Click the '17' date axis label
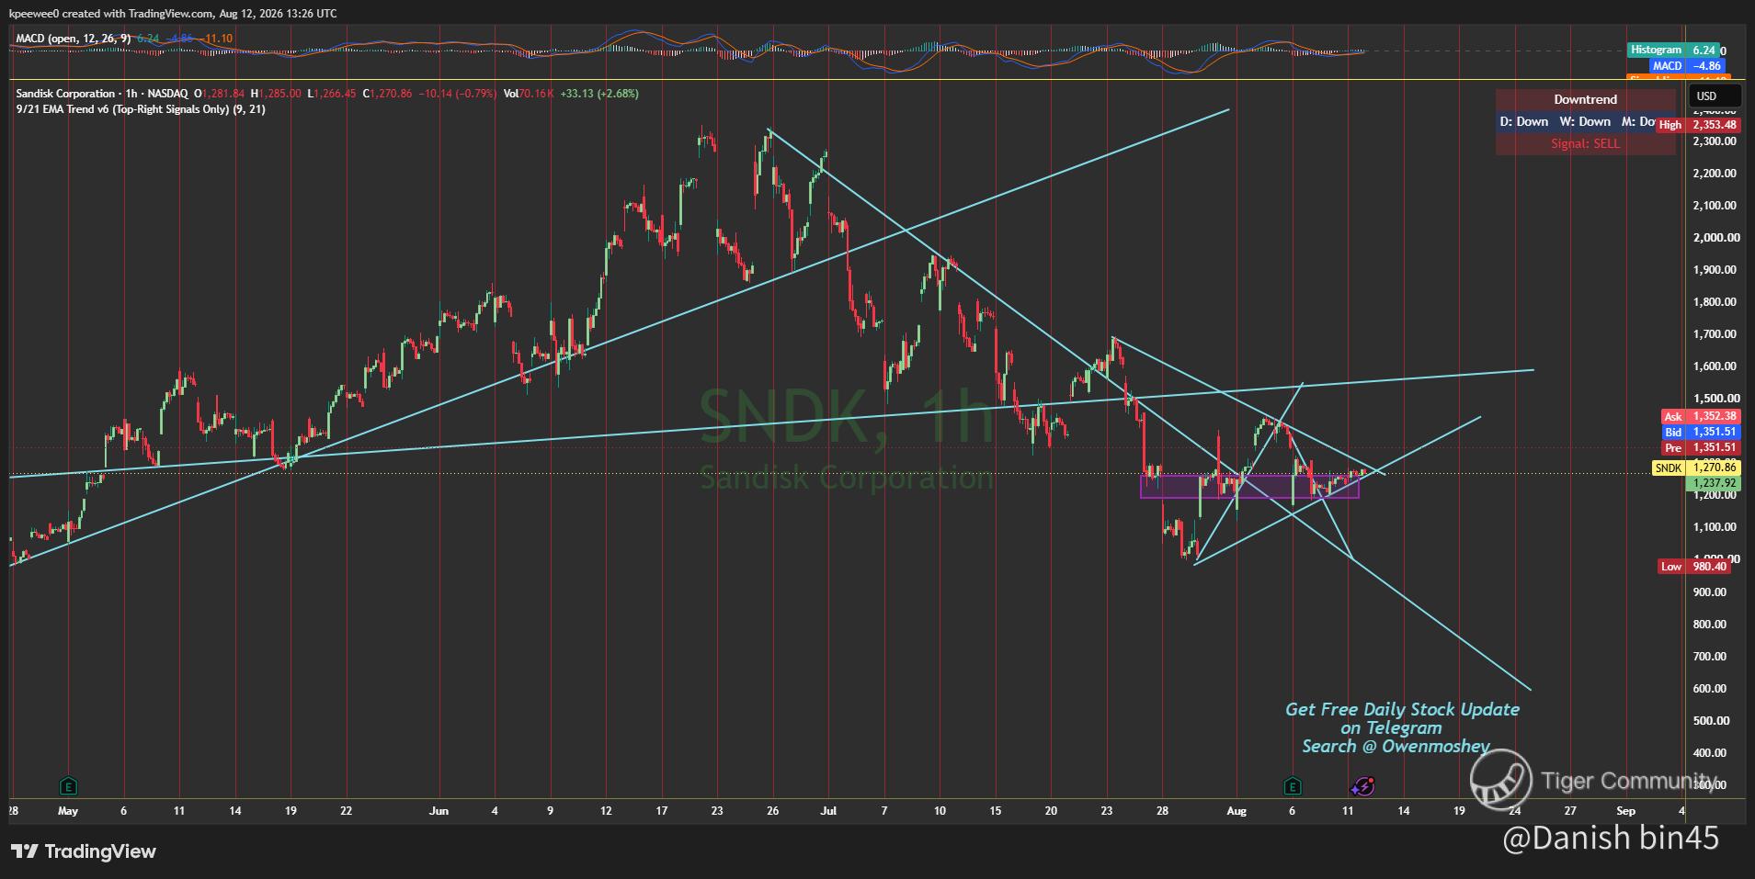Screen dimensions: 1755x879 pos(661,811)
